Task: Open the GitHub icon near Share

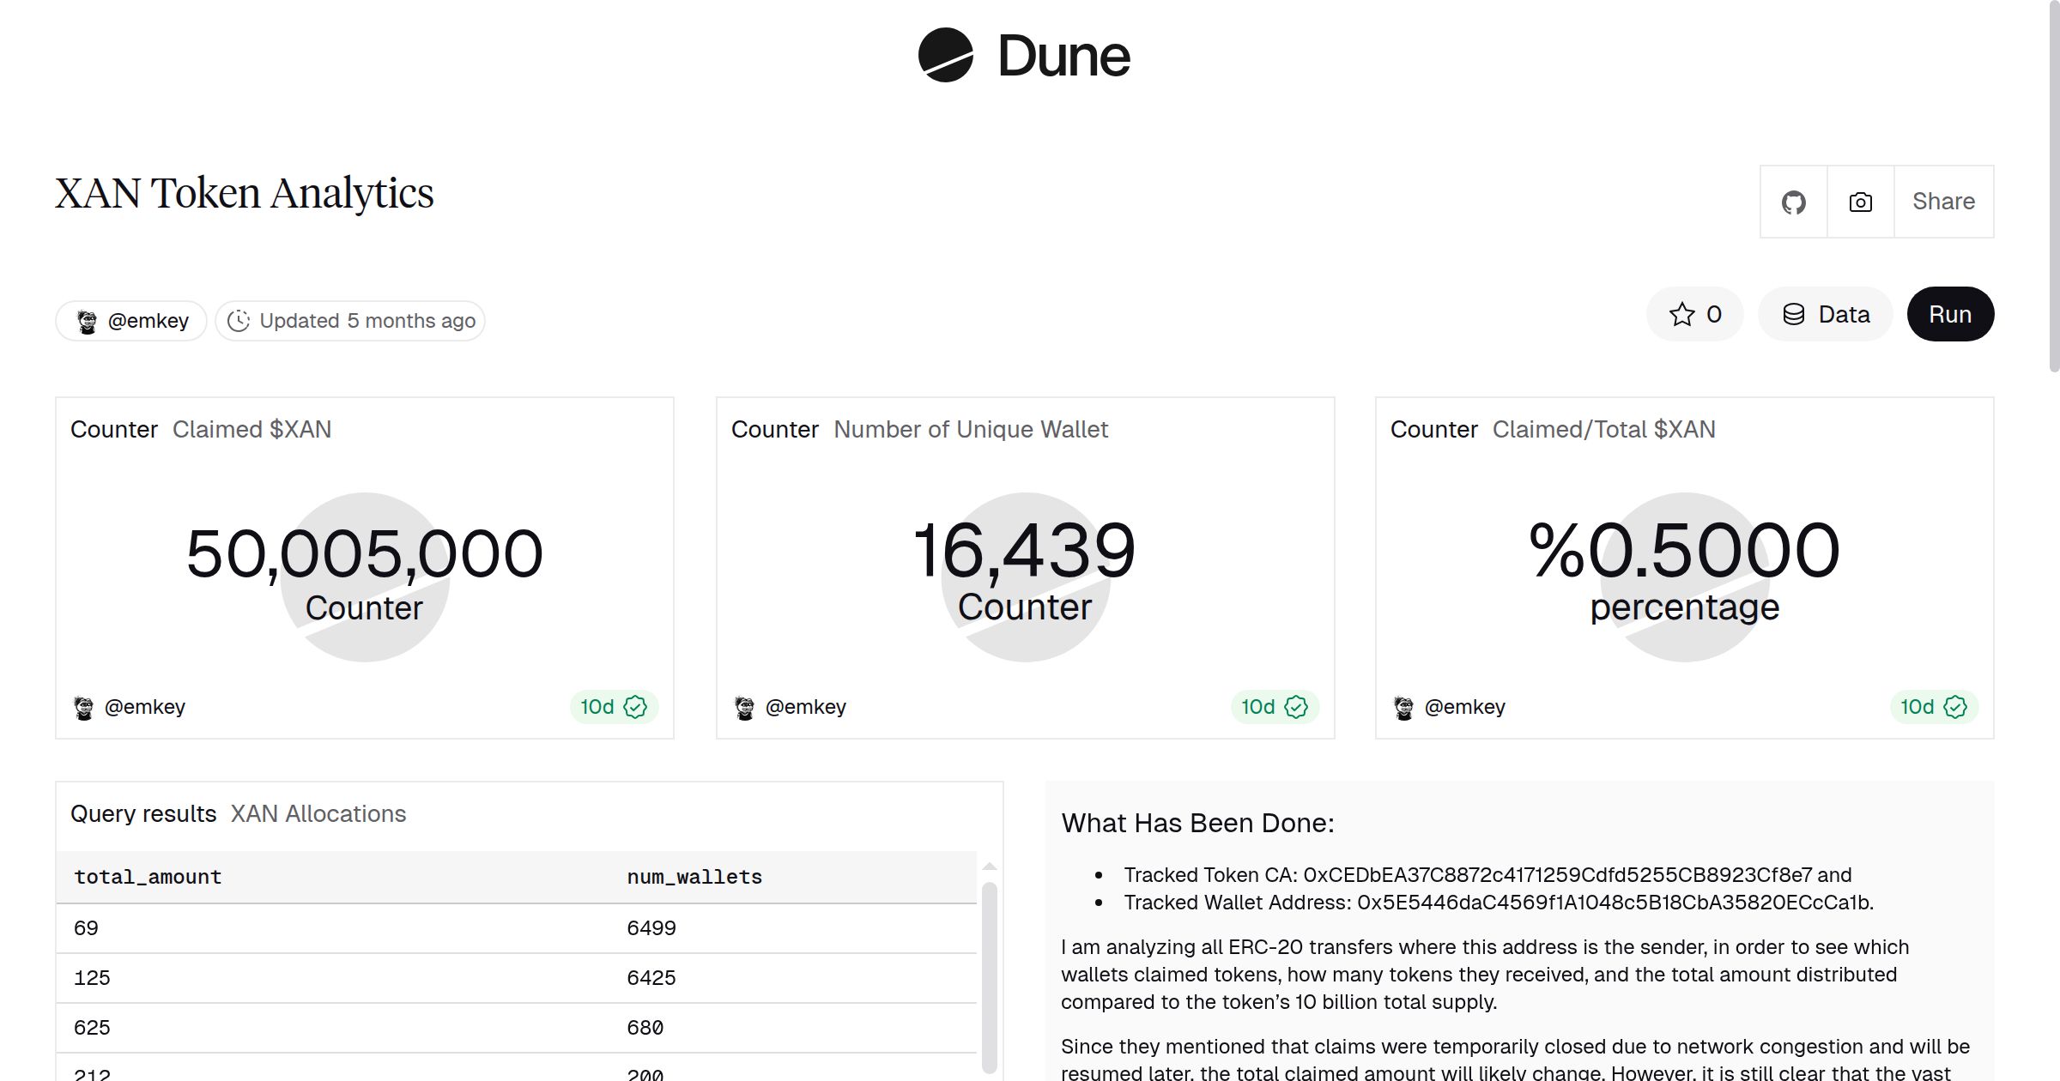Action: click(1793, 202)
